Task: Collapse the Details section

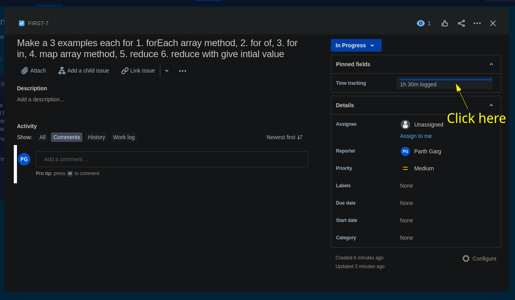Action: point(491,105)
